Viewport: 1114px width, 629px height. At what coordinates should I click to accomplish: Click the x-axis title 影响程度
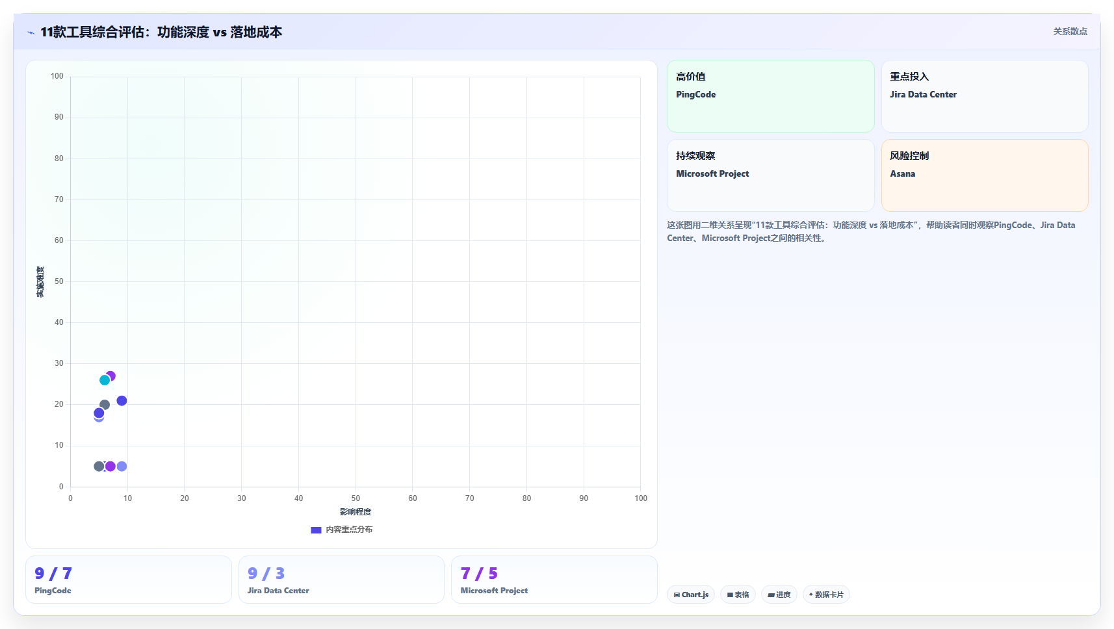pyautogui.click(x=356, y=512)
